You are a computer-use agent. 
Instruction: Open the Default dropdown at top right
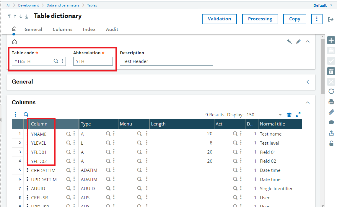coord(323,5)
